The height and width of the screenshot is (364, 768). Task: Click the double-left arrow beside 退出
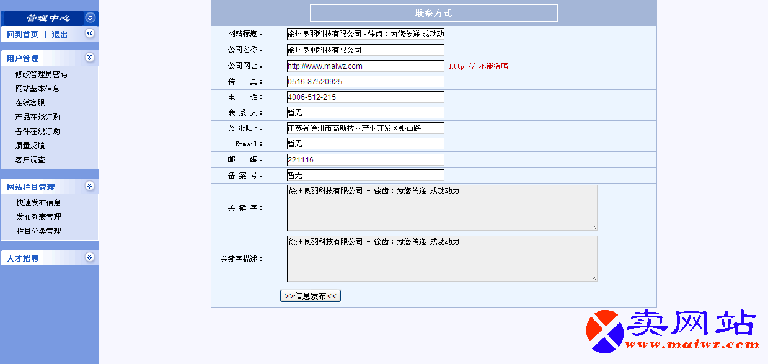(x=90, y=33)
